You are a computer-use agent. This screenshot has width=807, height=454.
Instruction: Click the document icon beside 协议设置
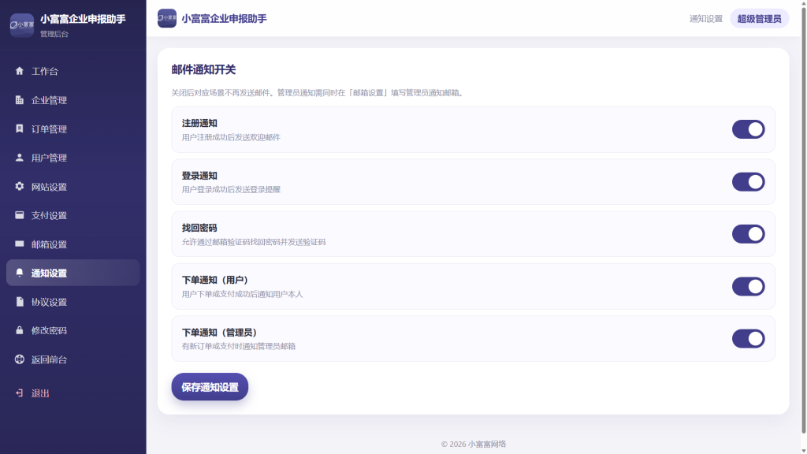pyautogui.click(x=20, y=302)
